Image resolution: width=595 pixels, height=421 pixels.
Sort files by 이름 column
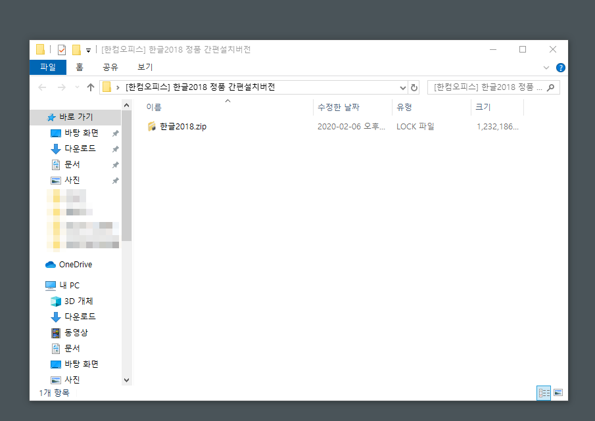click(154, 107)
